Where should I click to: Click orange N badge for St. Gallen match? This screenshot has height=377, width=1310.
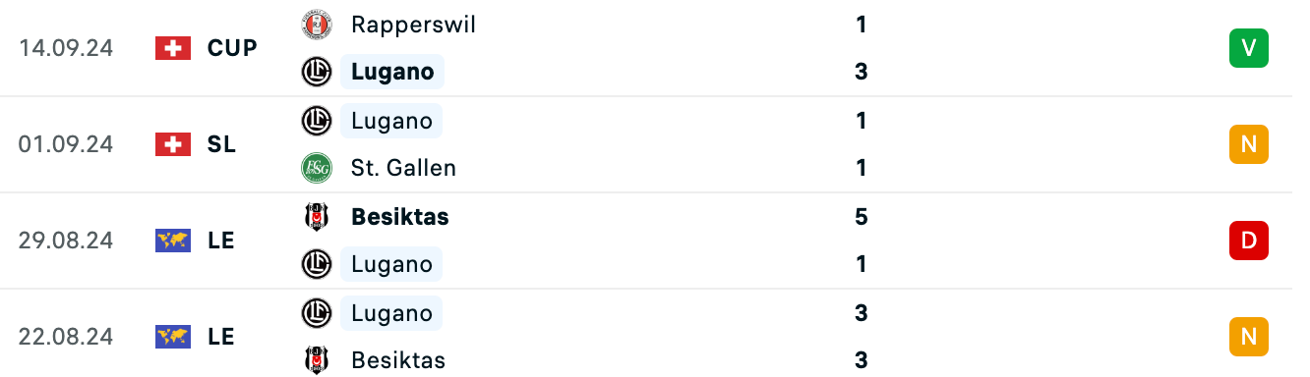click(1249, 144)
